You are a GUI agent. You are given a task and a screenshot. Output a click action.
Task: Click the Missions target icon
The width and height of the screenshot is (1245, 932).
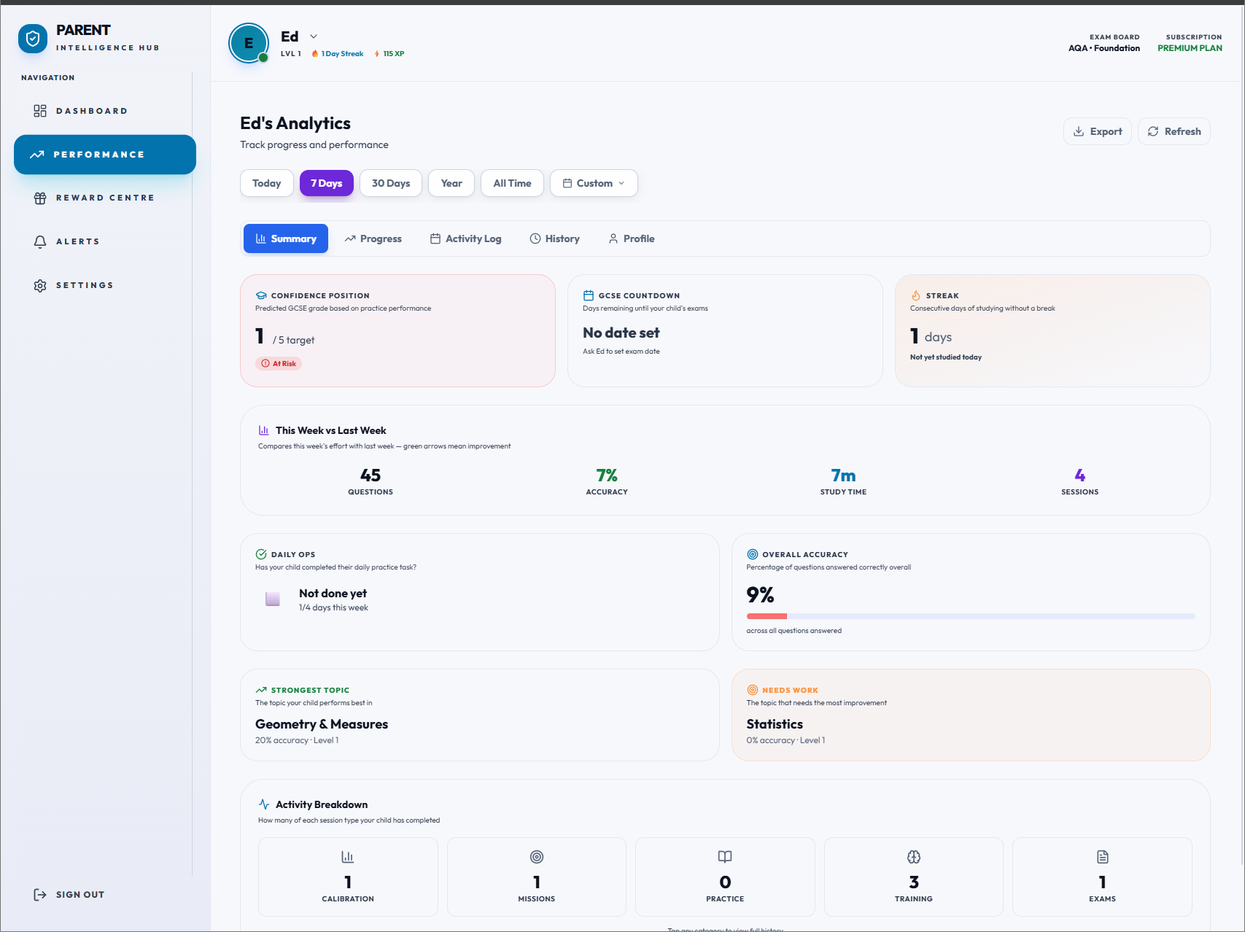tap(536, 857)
